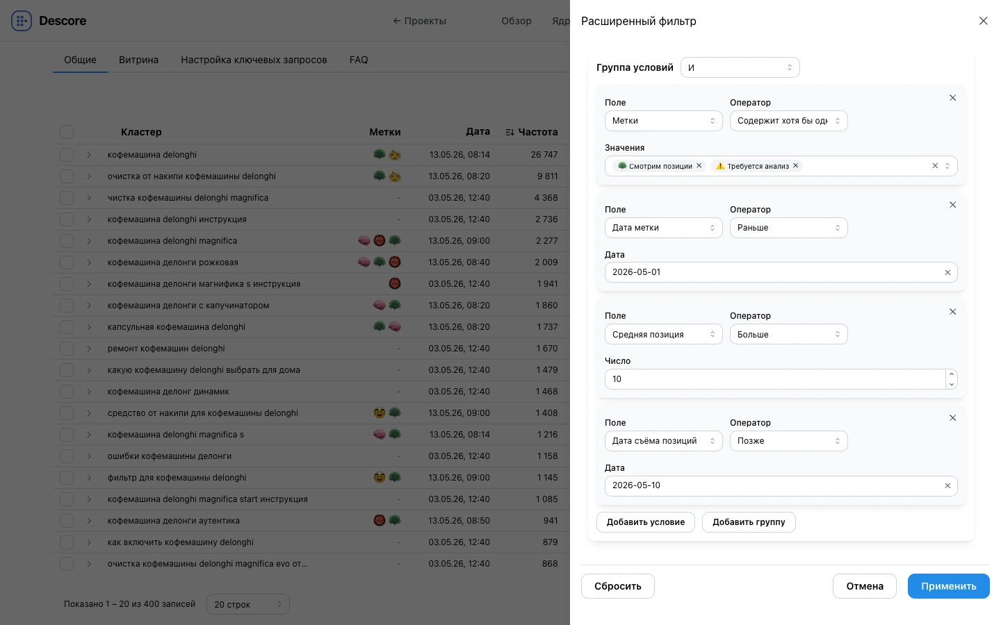Switch to the Витрина tab

[x=138, y=60]
